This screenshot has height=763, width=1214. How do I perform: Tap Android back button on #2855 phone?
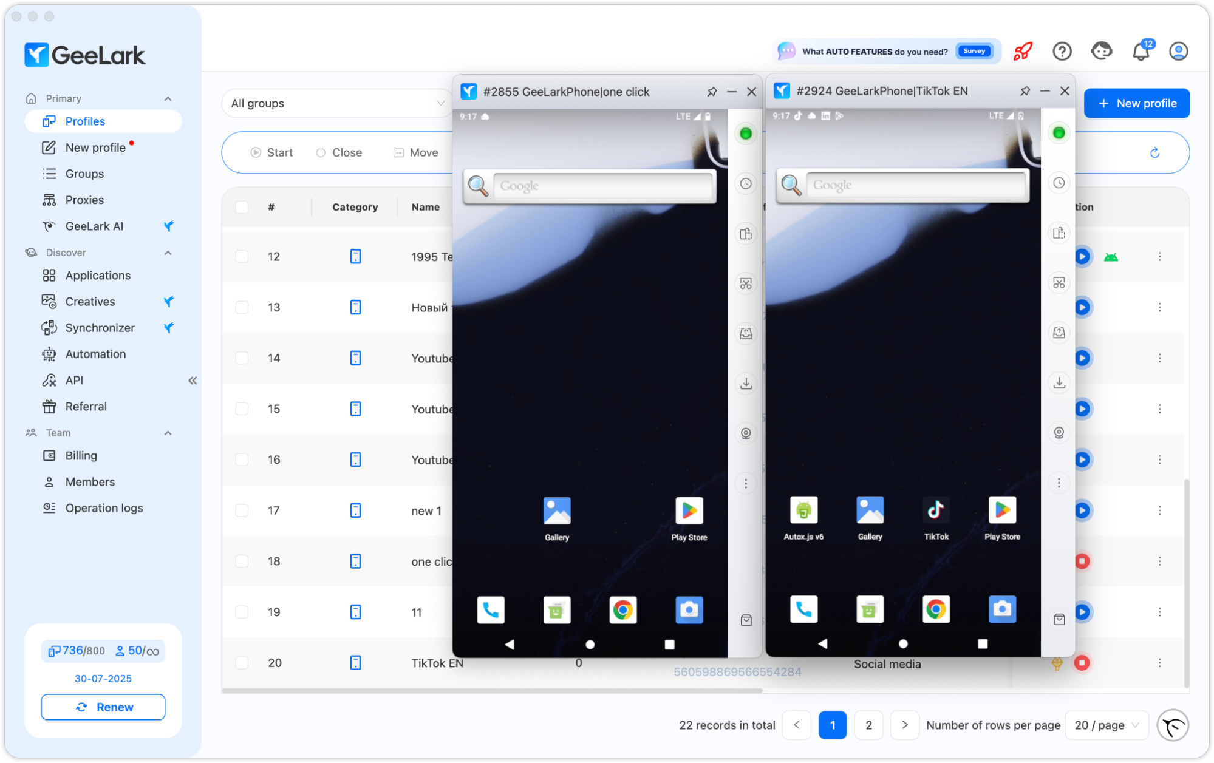tap(510, 645)
